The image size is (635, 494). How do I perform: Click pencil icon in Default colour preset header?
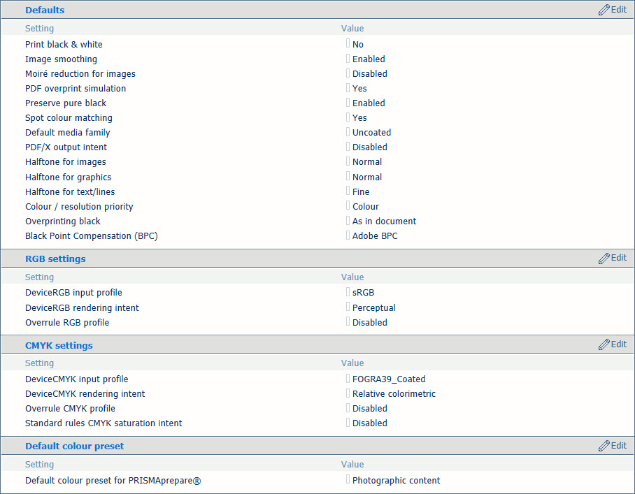[604, 446]
